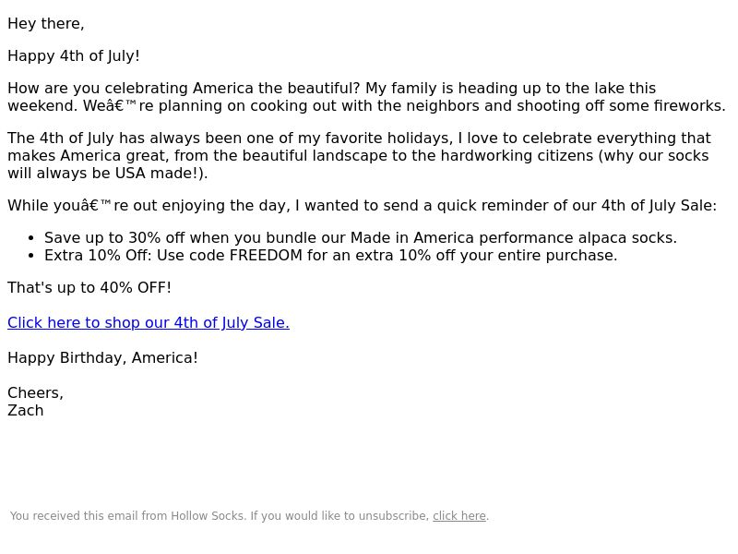Click the words 'shooting off some fireworks'
The width and height of the screenshot is (738, 554).
point(621,105)
